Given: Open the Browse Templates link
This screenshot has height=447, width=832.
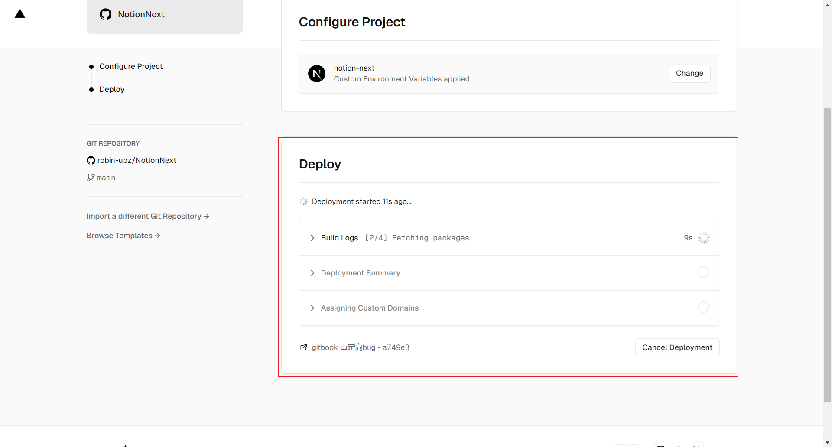Looking at the screenshot, I should tap(123, 236).
